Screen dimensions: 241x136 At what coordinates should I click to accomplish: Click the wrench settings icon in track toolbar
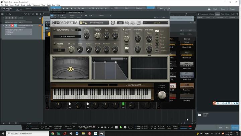pyautogui.click(x=10, y=14)
